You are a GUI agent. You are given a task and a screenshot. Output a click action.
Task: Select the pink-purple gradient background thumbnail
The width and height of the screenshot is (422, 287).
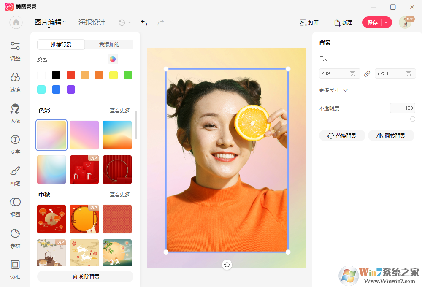click(84, 135)
